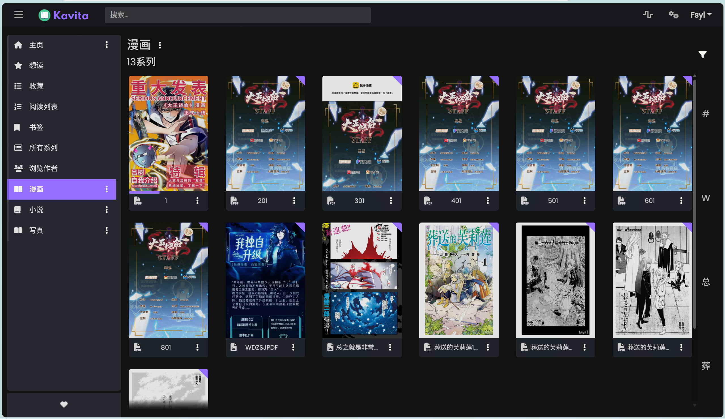Viewport: 725px width, 419px height.
Task: Open the WDZSJPDF cover thumbnail
Action: click(x=265, y=280)
